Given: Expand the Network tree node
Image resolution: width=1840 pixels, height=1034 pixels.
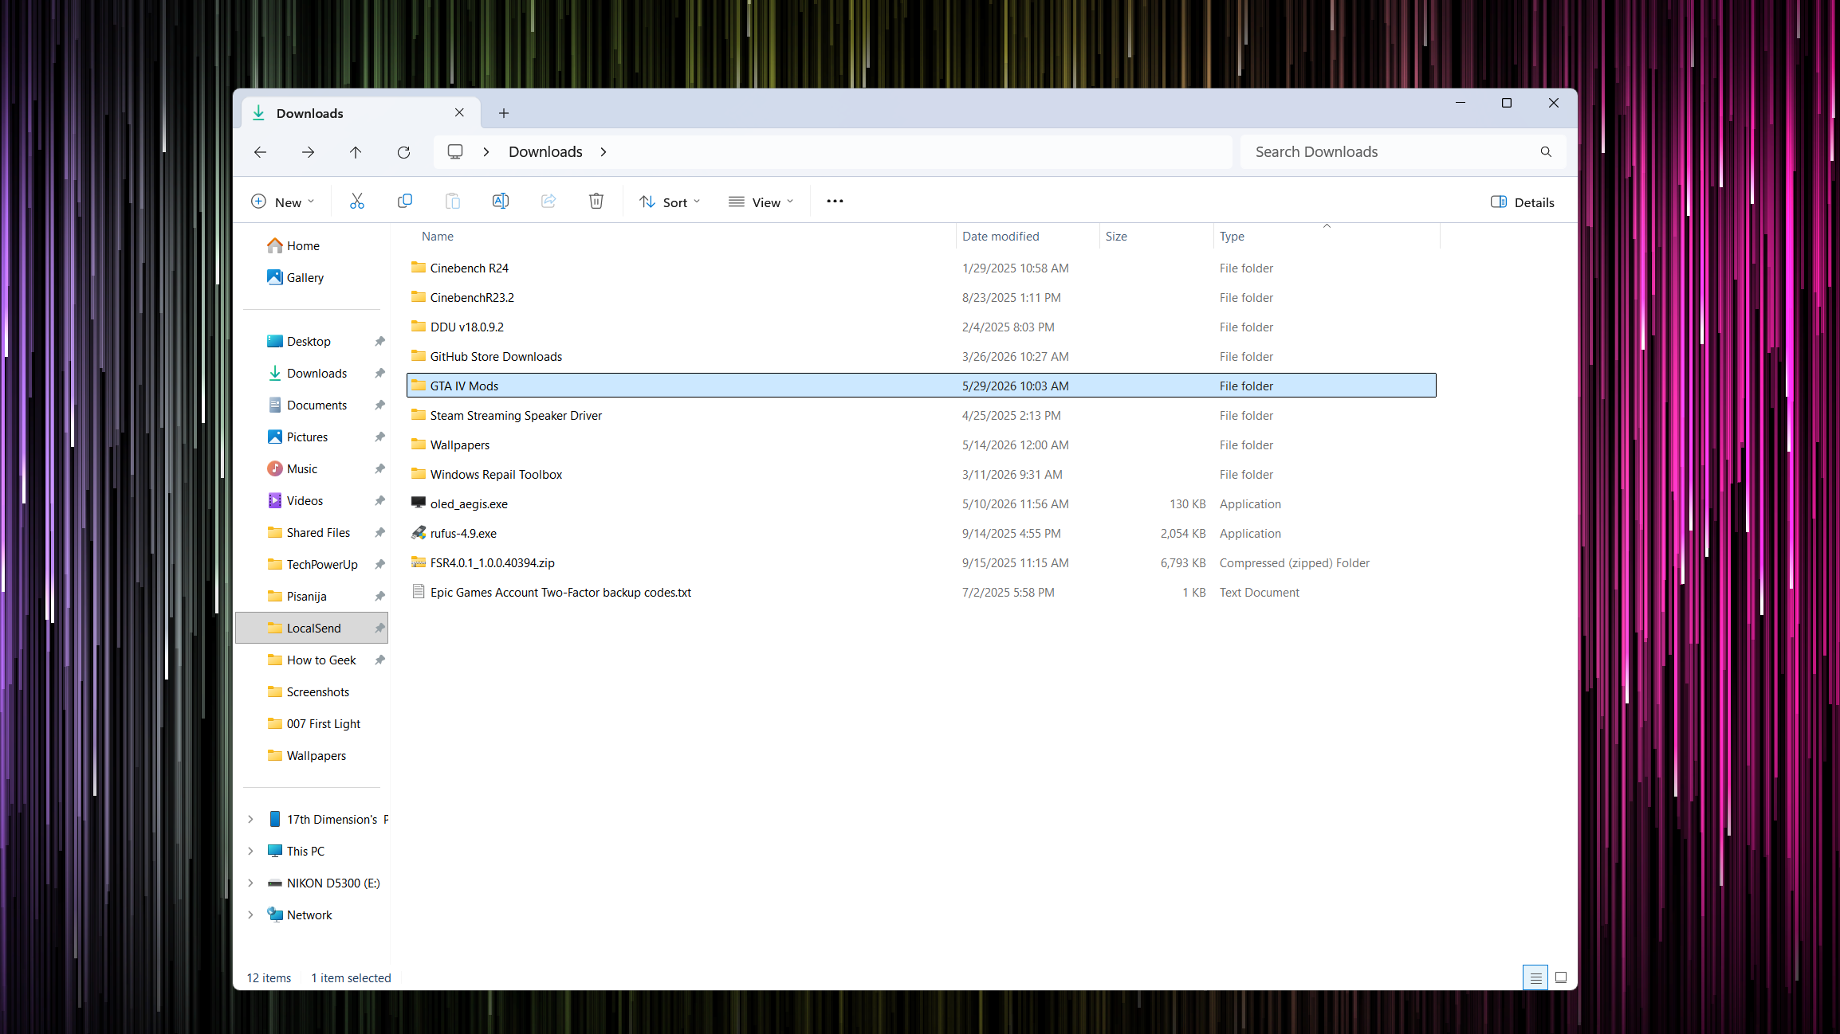Looking at the screenshot, I should (x=250, y=915).
